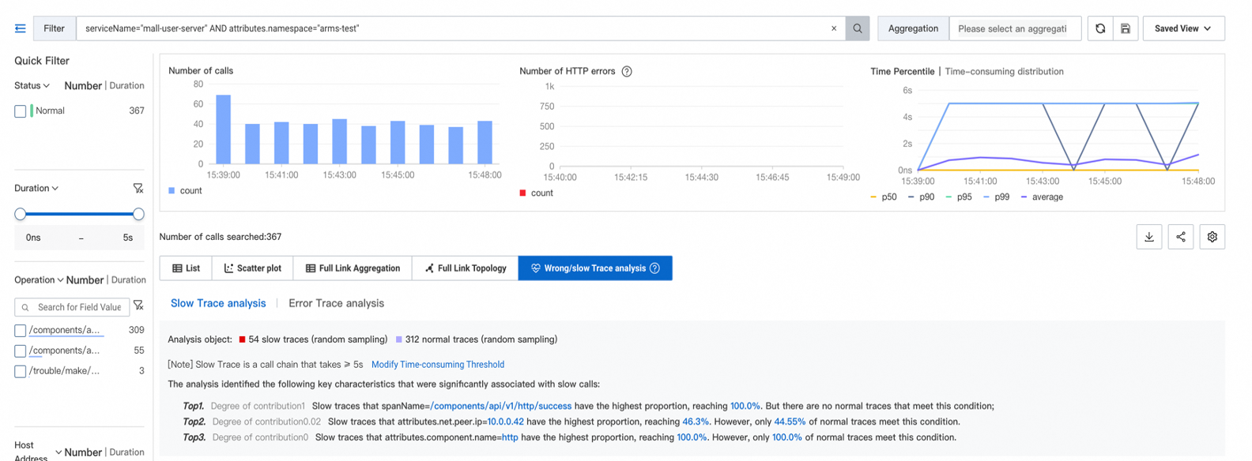Screen dimensions: 1252x461
Task: Click the duration slider left handle
Action: coord(21,214)
